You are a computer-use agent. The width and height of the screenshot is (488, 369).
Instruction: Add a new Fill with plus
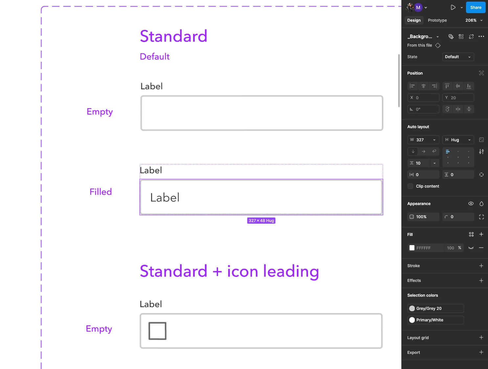pyautogui.click(x=481, y=234)
